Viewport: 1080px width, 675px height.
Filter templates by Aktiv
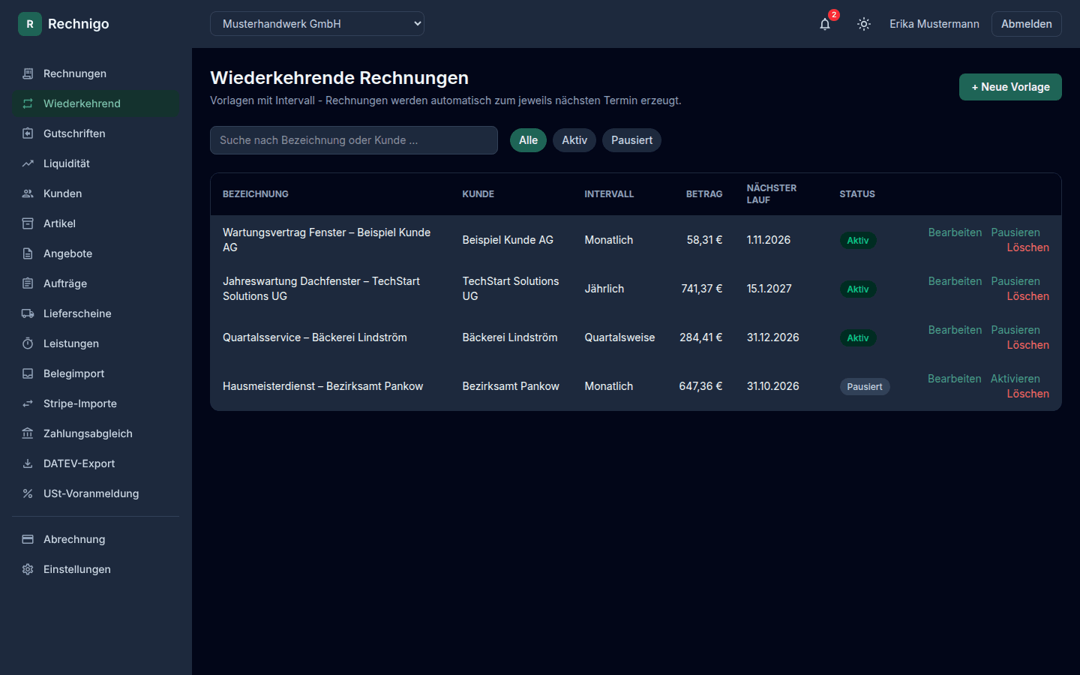click(x=574, y=140)
